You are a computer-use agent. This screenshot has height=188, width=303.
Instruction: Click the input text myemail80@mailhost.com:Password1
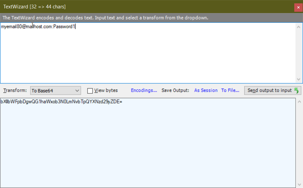point(38,27)
